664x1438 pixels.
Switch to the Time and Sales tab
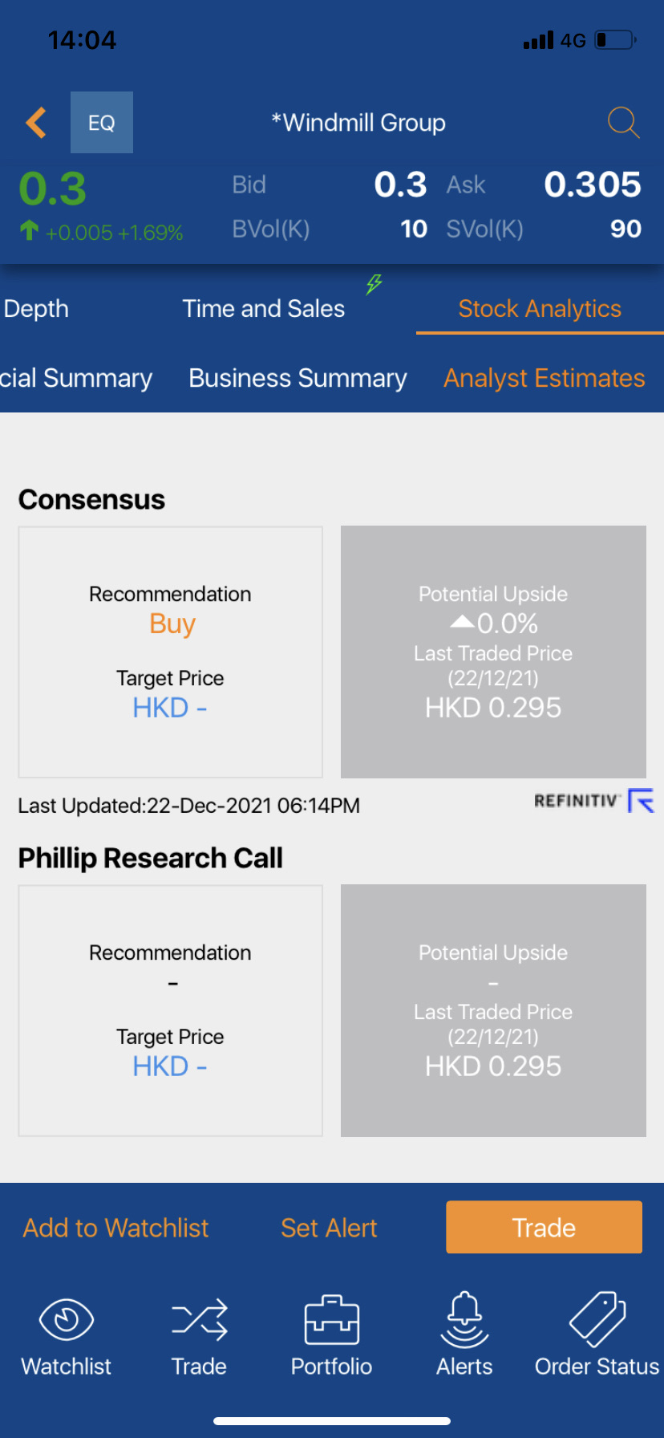[264, 309]
